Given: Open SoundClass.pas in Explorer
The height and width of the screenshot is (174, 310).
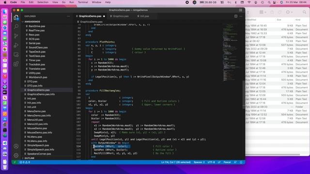Looking at the screenshot, I should point(38,47).
